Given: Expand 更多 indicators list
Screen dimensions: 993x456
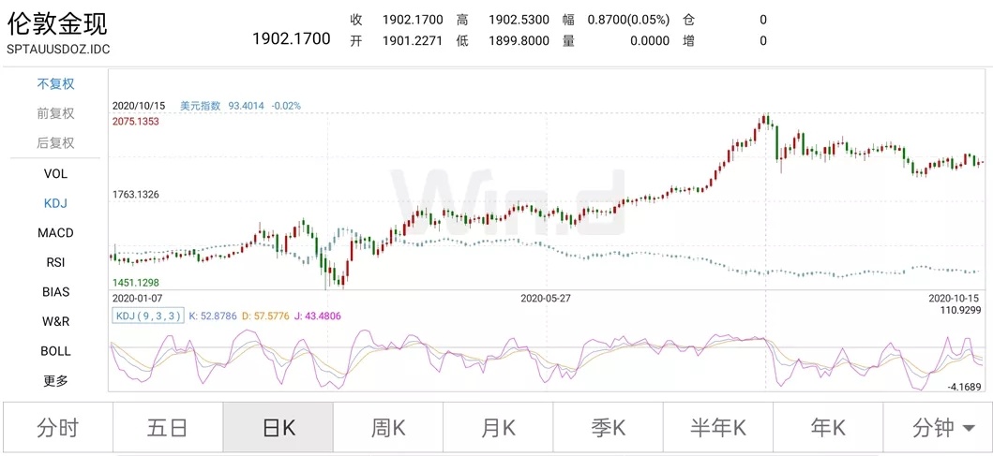Looking at the screenshot, I should pos(55,381).
